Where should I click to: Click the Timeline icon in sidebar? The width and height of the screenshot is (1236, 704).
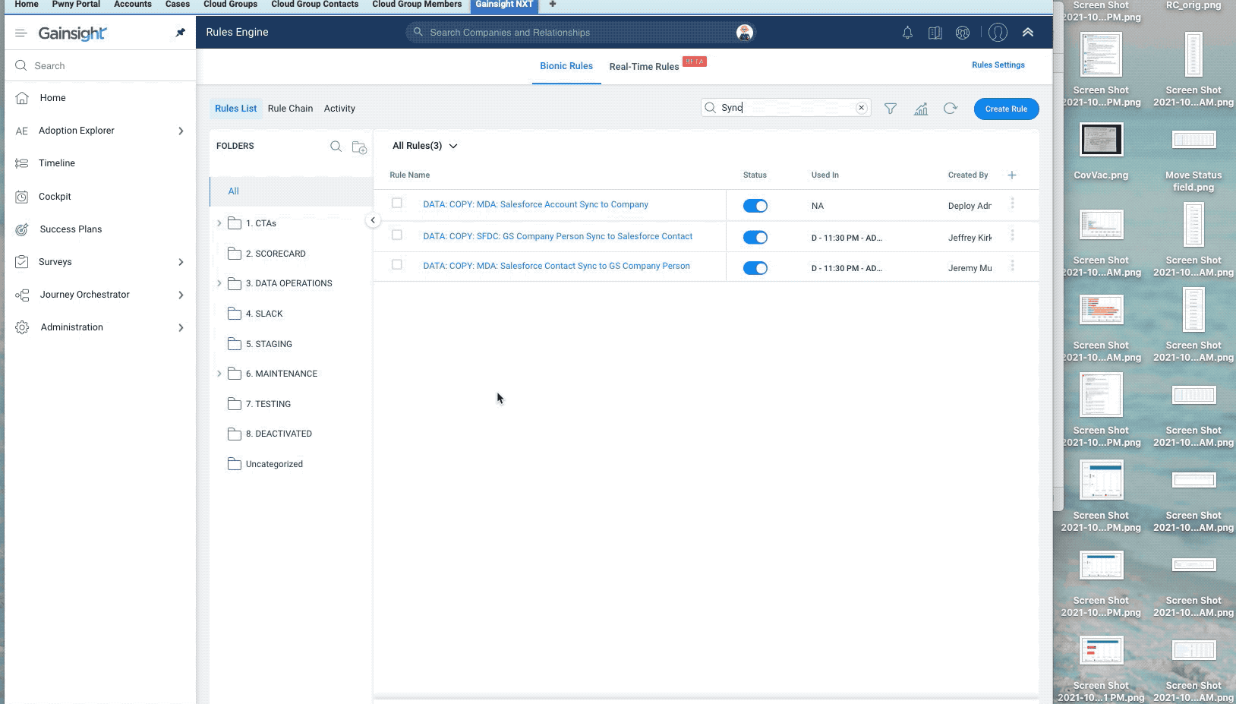point(22,163)
